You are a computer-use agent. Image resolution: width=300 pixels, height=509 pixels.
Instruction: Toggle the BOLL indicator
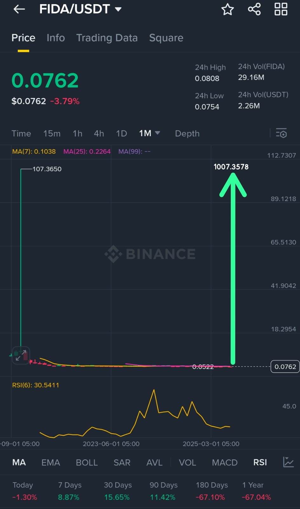pos(87,462)
